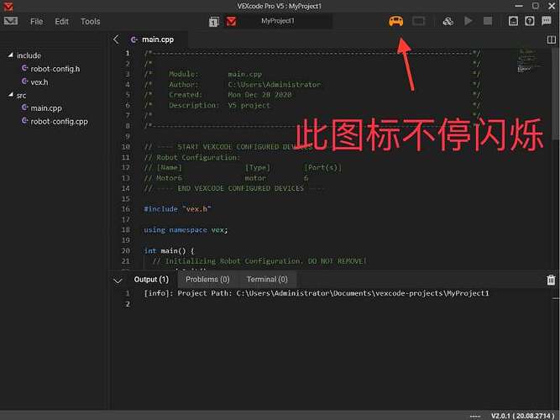Open the feedback speech bubble icon
560x420 pixels.
click(547, 21)
